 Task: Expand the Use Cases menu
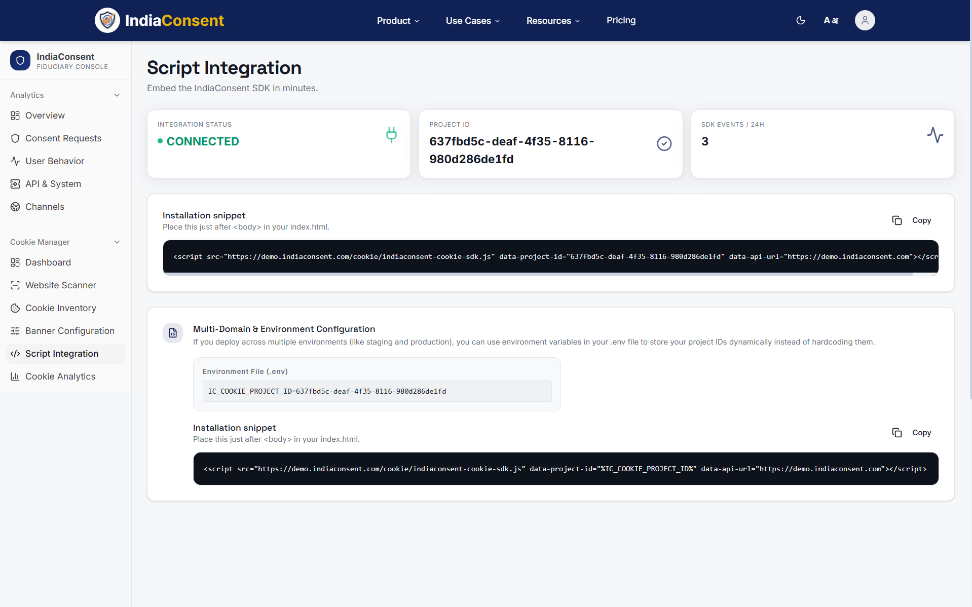(x=473, y=21)
